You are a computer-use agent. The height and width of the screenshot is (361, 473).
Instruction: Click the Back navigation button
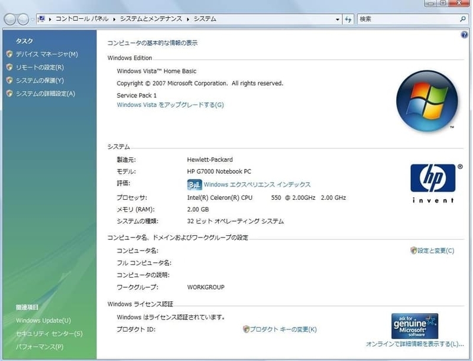(x=10, y=19)
